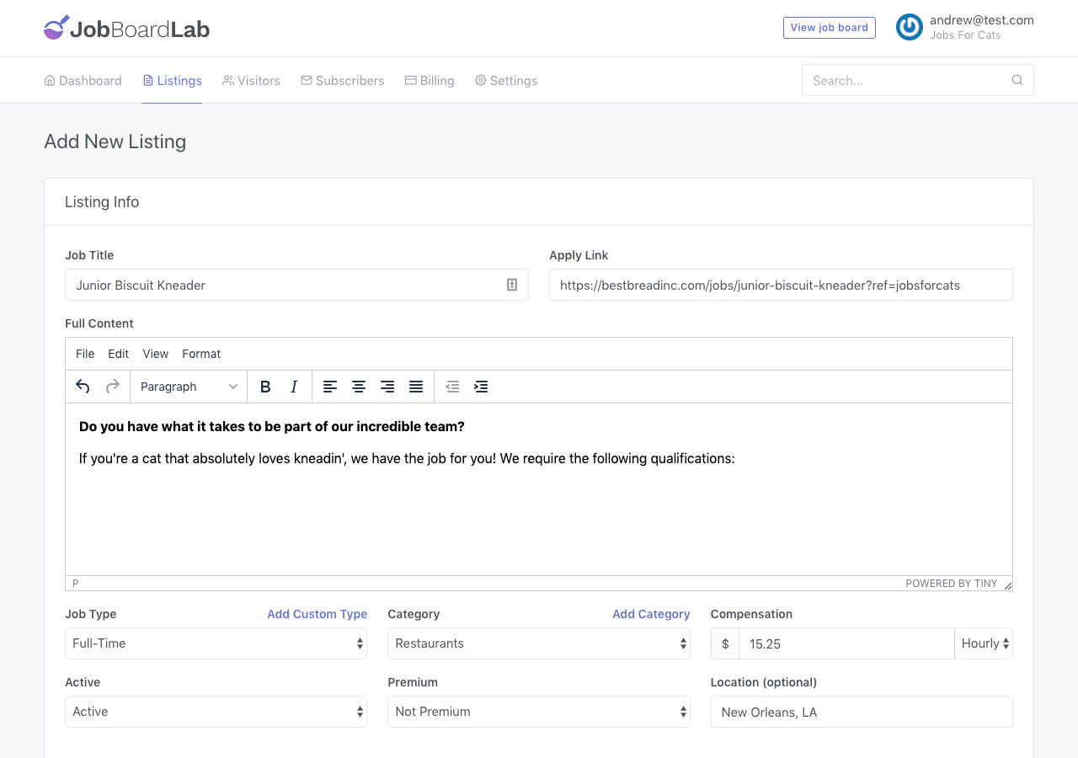1078x758 pixels.
Task: Click the Add Custom Type link
Action: click(317, 614)
